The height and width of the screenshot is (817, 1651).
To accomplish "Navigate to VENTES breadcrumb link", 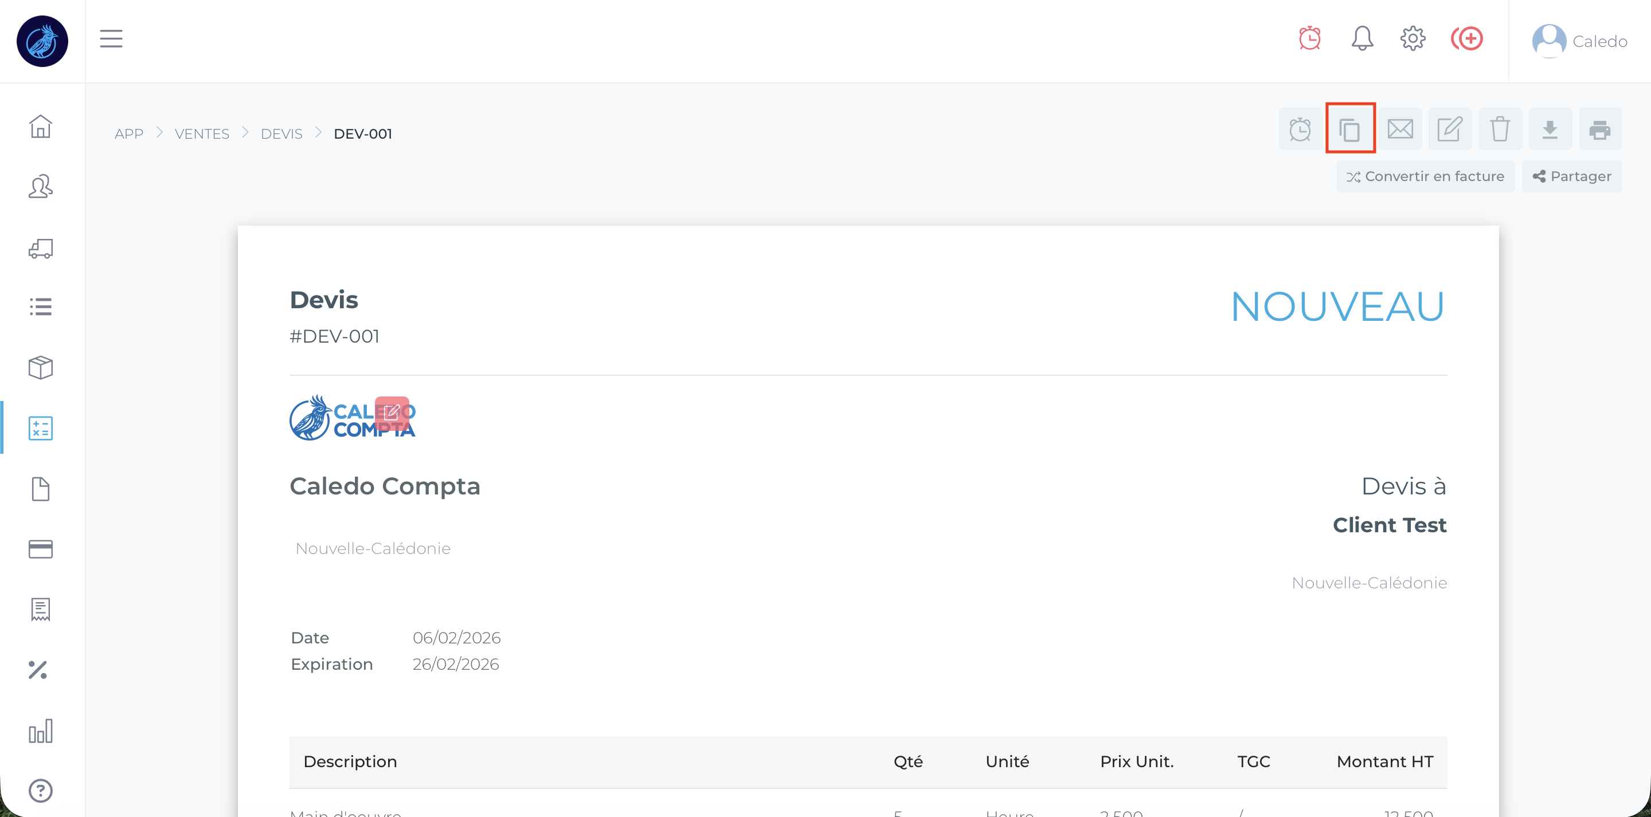I will 202,133.
